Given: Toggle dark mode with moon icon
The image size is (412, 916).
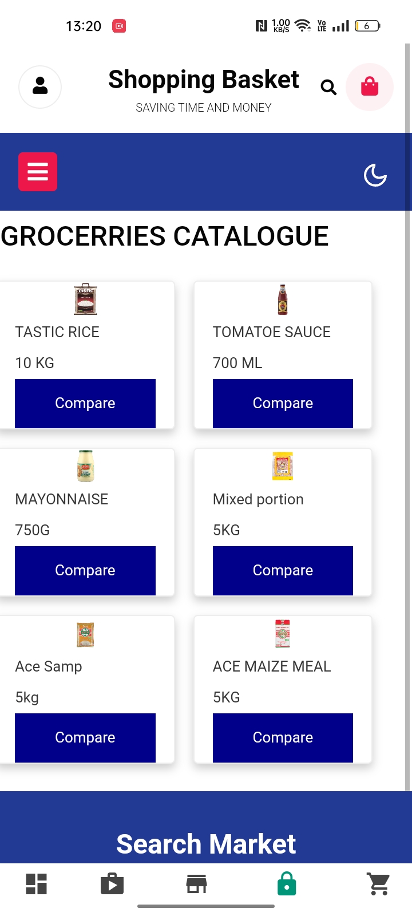Looking at the screenshot, I should tap(375, 175).
